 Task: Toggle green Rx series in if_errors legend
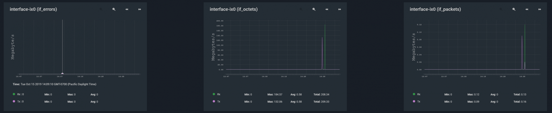pyautogui.click(x=14, y=94)
